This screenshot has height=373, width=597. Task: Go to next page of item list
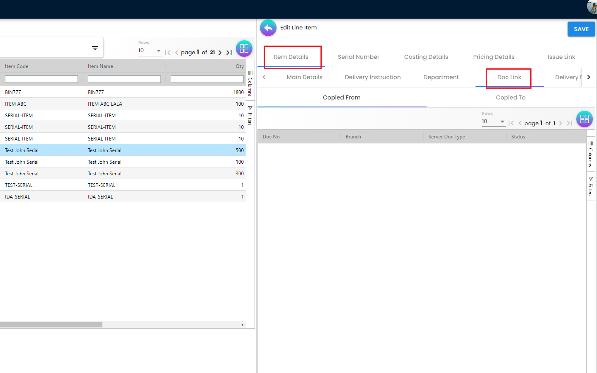tap(220, 53)
